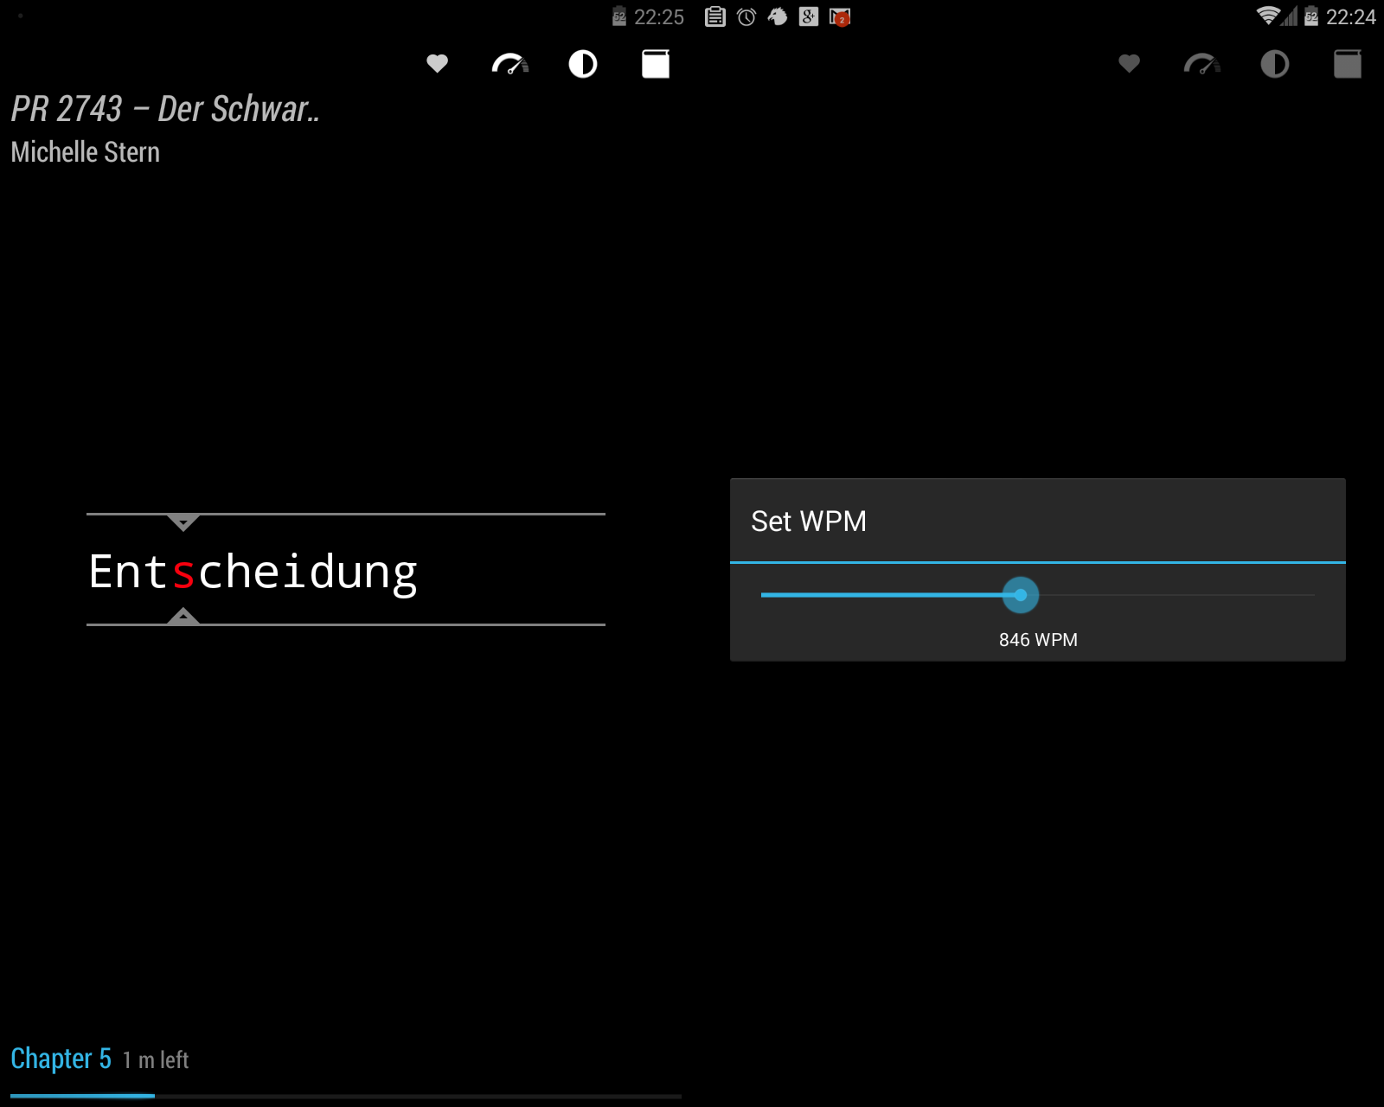The image size is (1384, 1107).
Task: Click the dimmed speedometer icon on right screen
Action: 1201,64
